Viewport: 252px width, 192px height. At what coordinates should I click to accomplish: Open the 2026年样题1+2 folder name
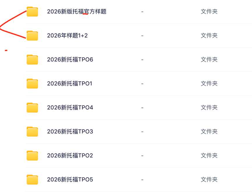[67, 35]
